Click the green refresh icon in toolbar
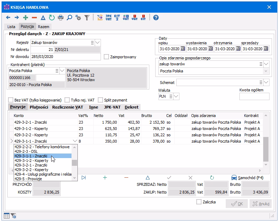The image size is (279, 222). click(x=52, y=17)
